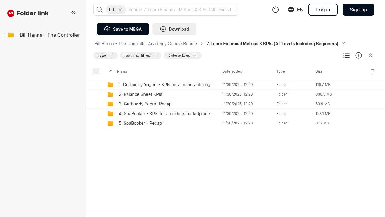Click the Download button

click(174, 29)
